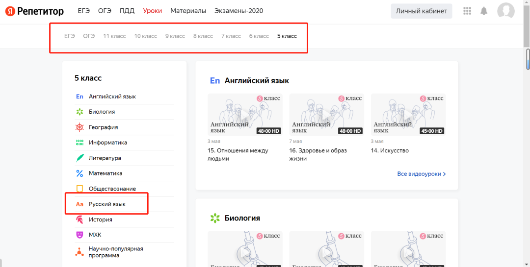Open the Материалы navigation item
530x267 pixels.
pyautogui.click(x=188, y=11)
